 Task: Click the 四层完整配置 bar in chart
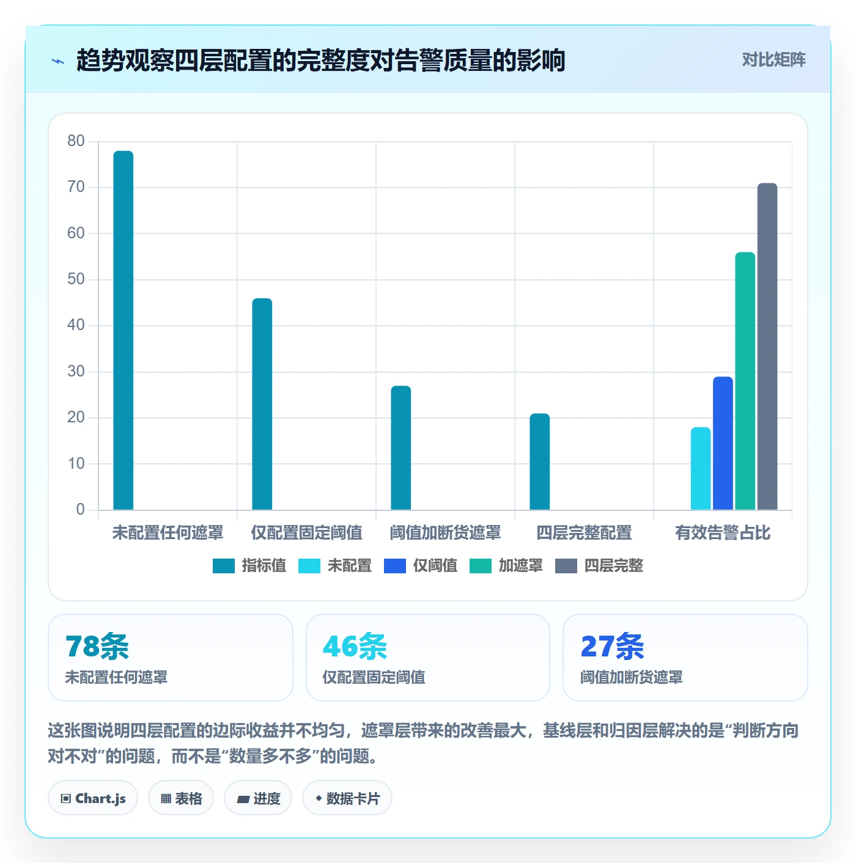pyautogui.click(x=540, y=461)
